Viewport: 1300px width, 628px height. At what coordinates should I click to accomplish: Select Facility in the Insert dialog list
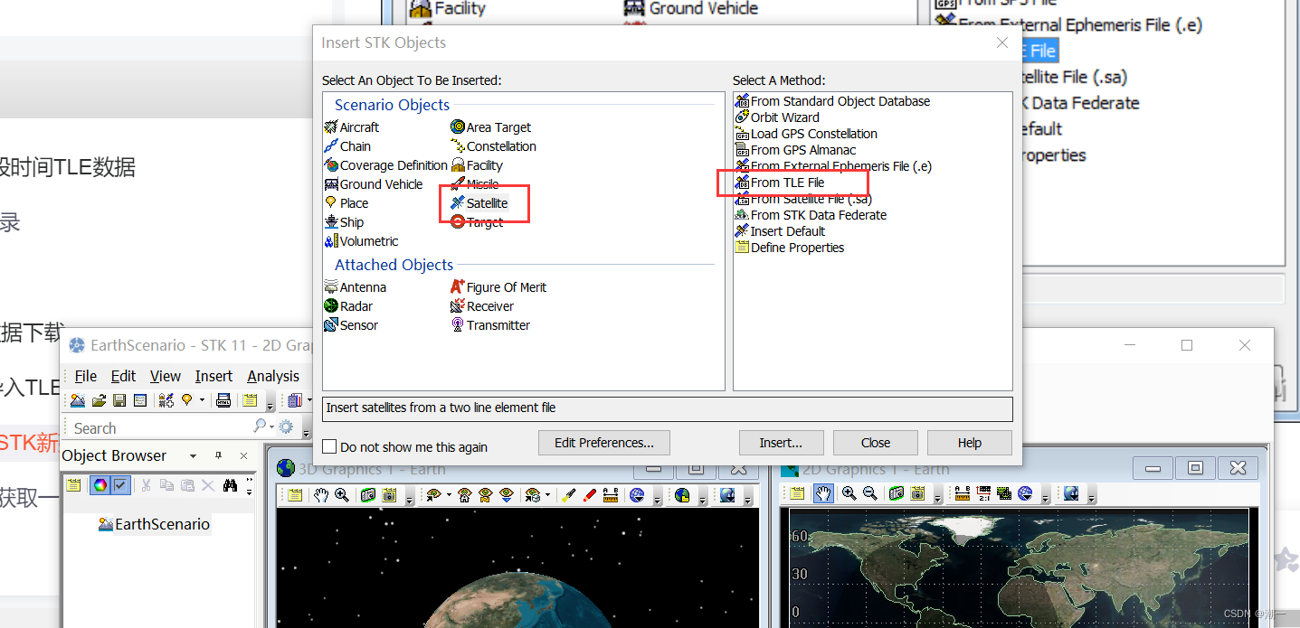(x=477, y=165)
